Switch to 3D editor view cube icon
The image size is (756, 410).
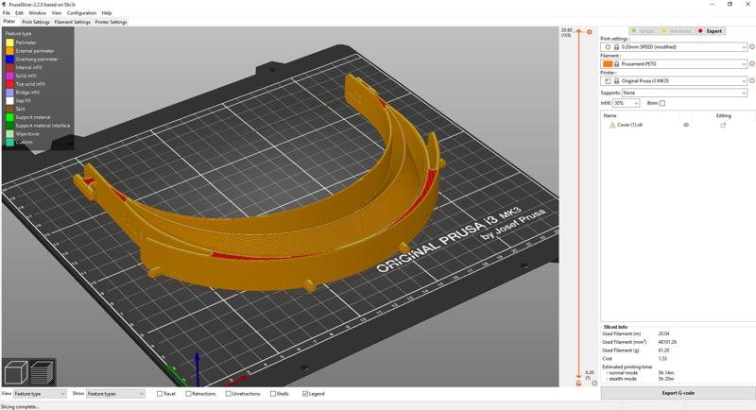(15, 372)
